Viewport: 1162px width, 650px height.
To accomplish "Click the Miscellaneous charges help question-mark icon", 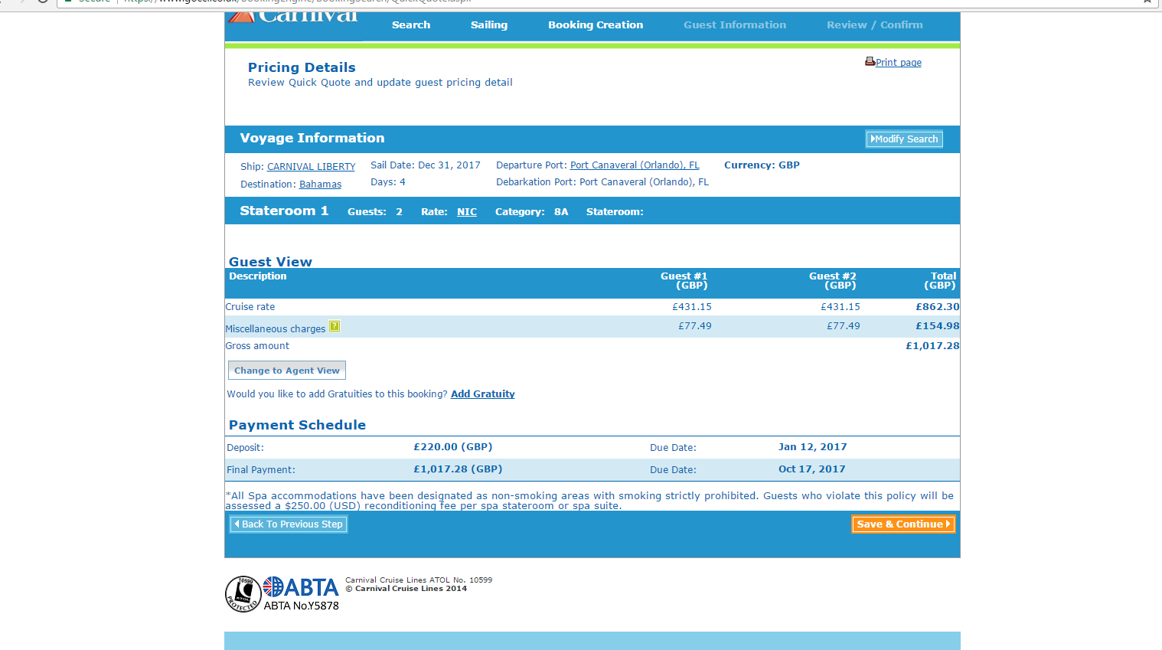I will point(335,326).
